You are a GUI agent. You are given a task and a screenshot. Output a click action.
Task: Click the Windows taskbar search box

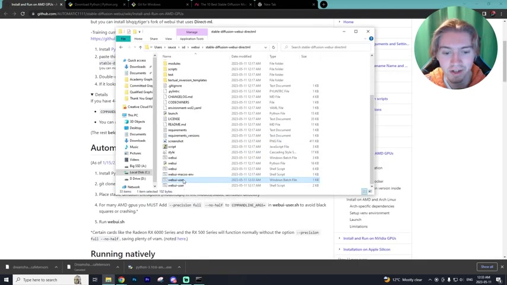coord(50,280)
